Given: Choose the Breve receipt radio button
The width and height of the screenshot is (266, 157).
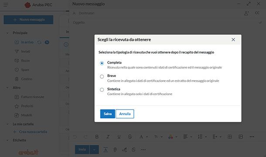Looking at the screenshot, I should [x=102, y=77].
